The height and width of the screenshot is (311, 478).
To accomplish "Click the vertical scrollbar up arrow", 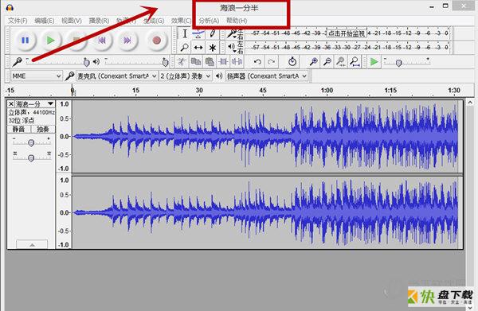I will click(x=470, y=103).
